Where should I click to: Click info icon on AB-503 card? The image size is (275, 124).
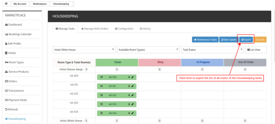click(x=129, y=104)
